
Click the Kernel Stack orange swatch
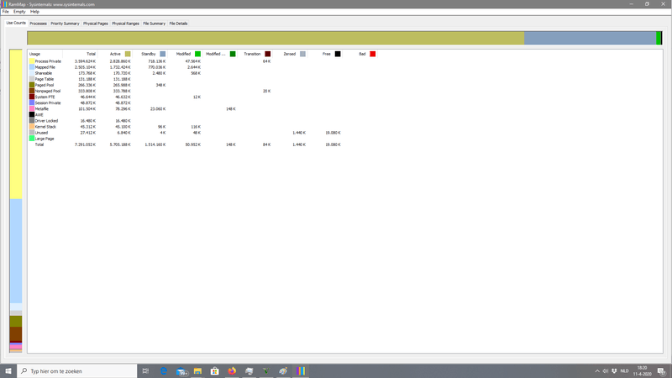[32, 127]
